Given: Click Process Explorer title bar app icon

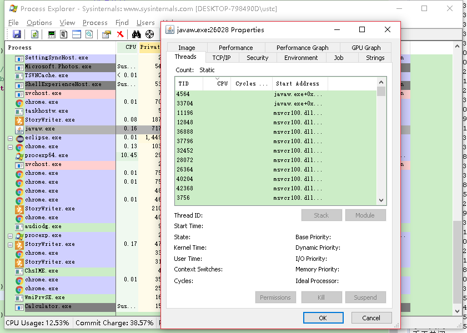Looking at the screenshot, I should 13,8.
